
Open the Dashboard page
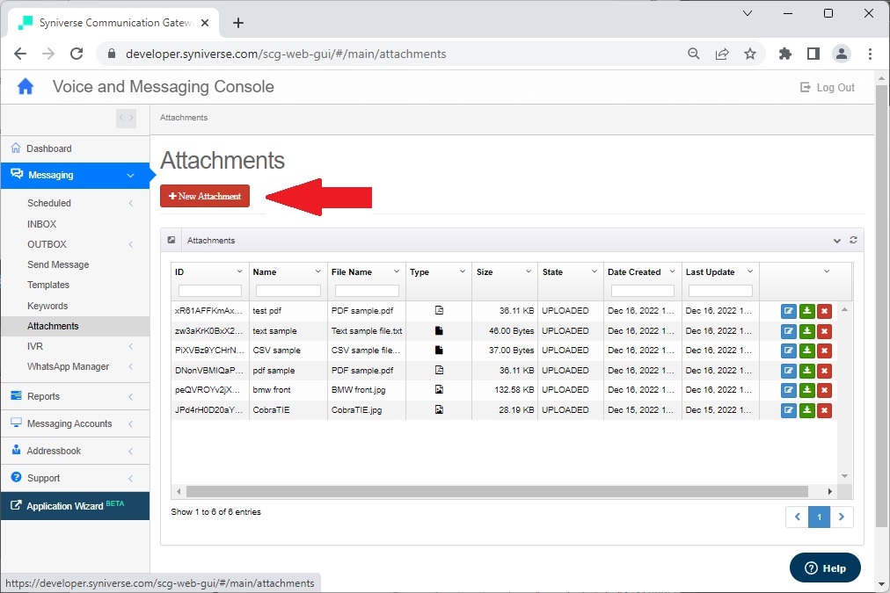pos(49,148)
